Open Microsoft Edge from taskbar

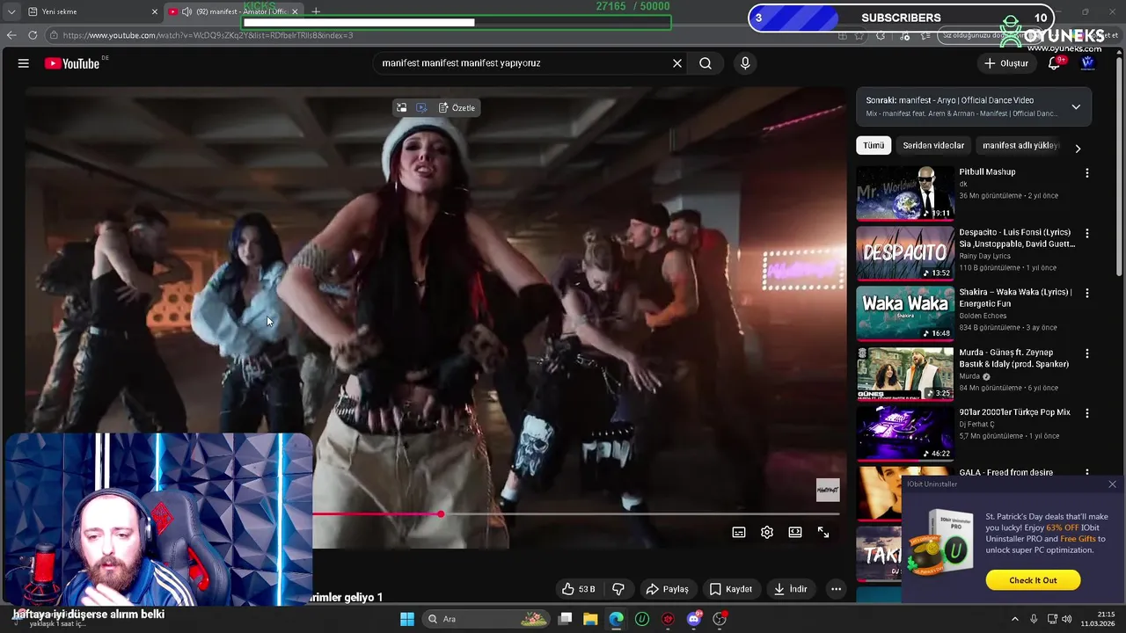point(616,619)
